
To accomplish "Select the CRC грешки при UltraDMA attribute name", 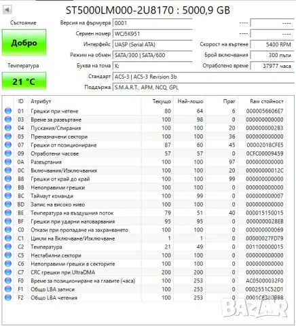I will pos(63,272).
